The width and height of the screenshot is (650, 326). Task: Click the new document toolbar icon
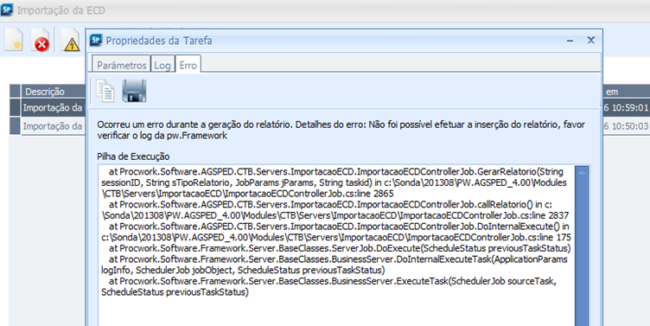[x=14, y=40]
